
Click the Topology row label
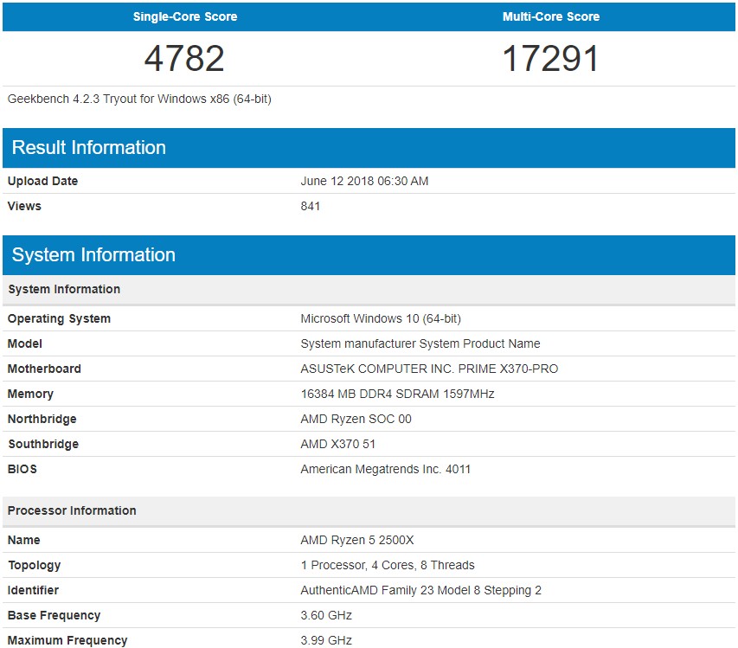(x=34, y=565)
